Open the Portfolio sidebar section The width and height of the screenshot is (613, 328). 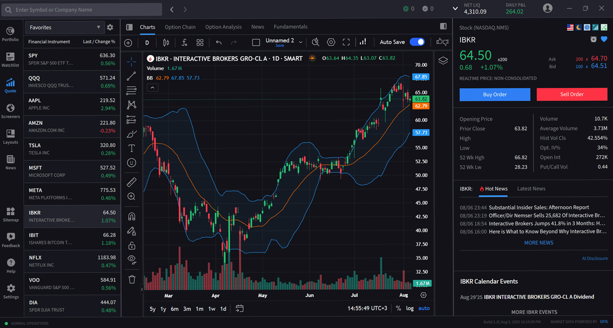point(10,34)
